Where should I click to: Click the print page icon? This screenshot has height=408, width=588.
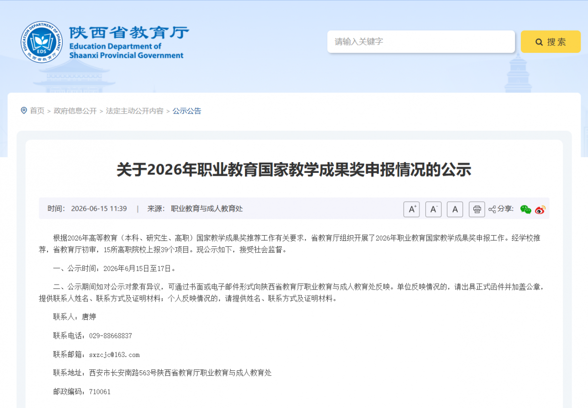(477, 209)
